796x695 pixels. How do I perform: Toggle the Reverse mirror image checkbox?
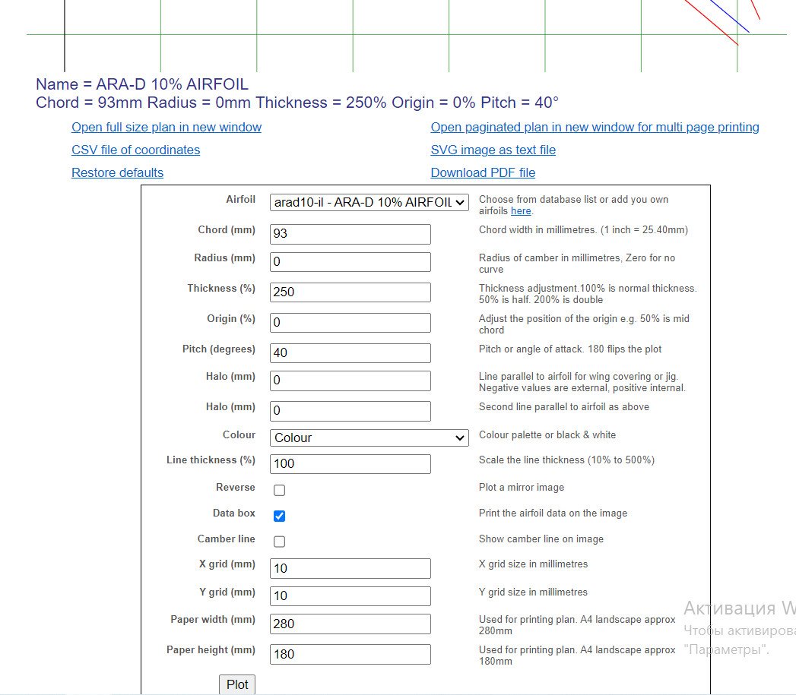coord(279,491)
